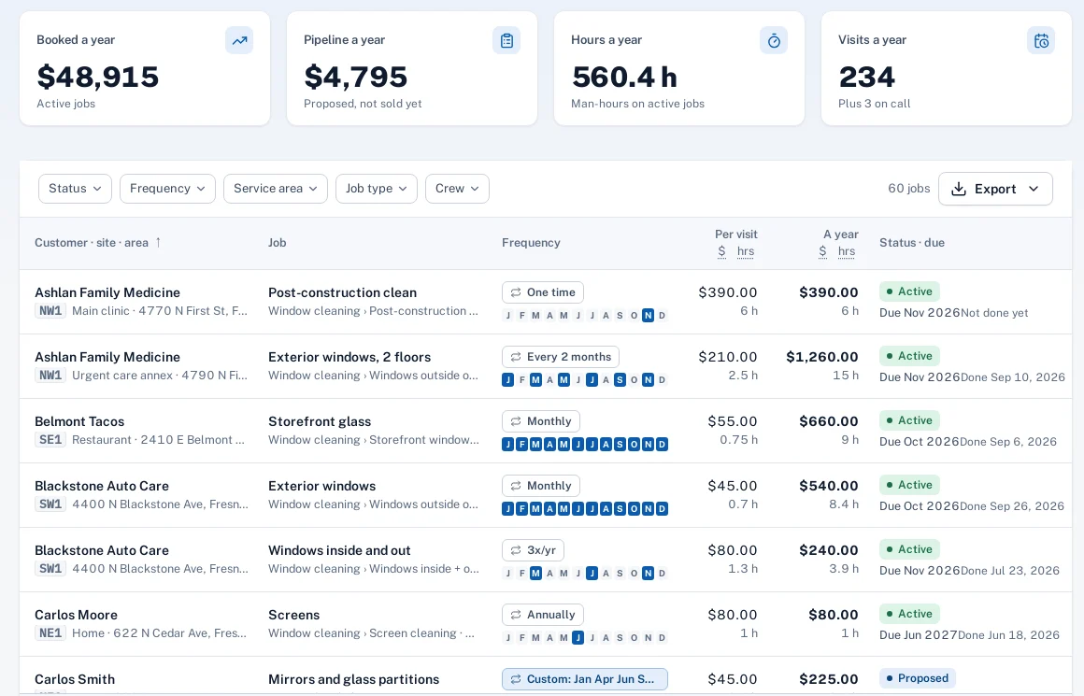This screenshot has width=1084, height=696.
Task: Sort by Per visit hrs
Action: pos(746,251)
